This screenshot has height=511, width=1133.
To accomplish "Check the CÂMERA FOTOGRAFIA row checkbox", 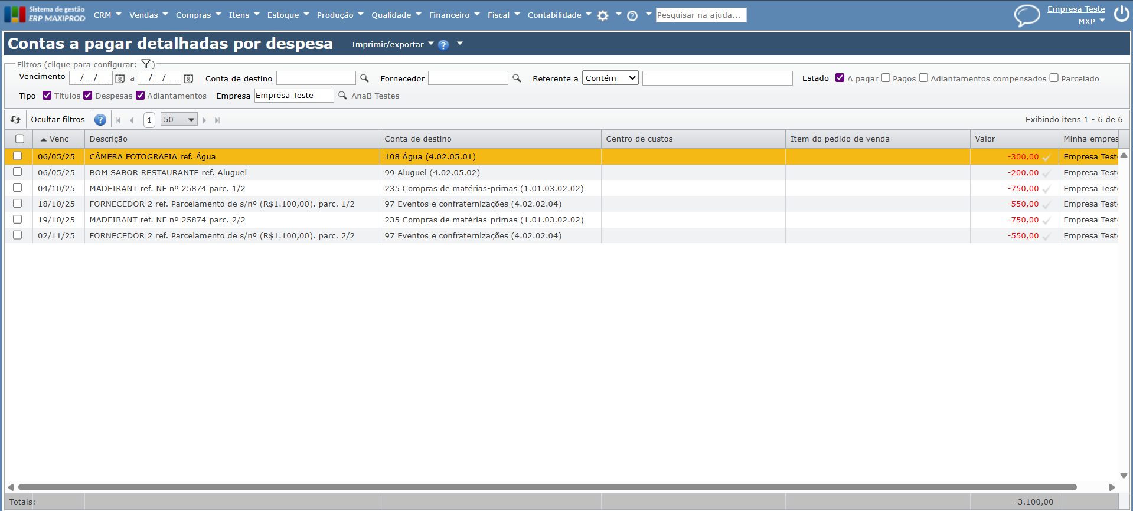I will click(18, 156).
